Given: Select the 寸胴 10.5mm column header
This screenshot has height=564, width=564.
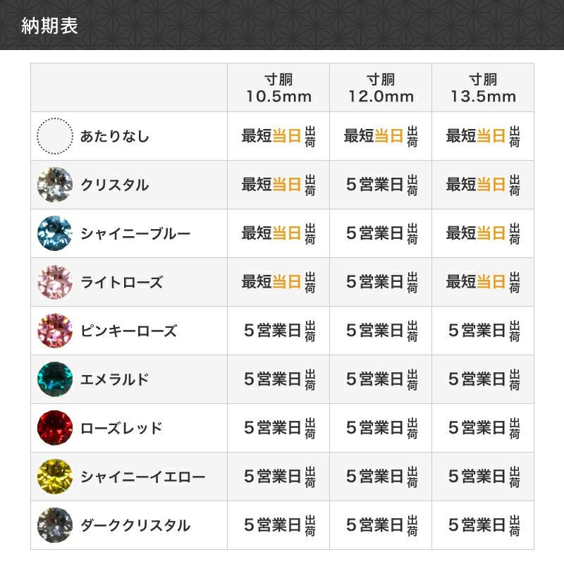Looking at the screenshot, I should coord(278,87).
